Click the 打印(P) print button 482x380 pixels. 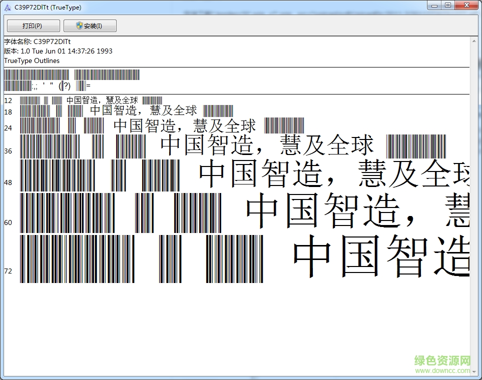click(33, 26)
